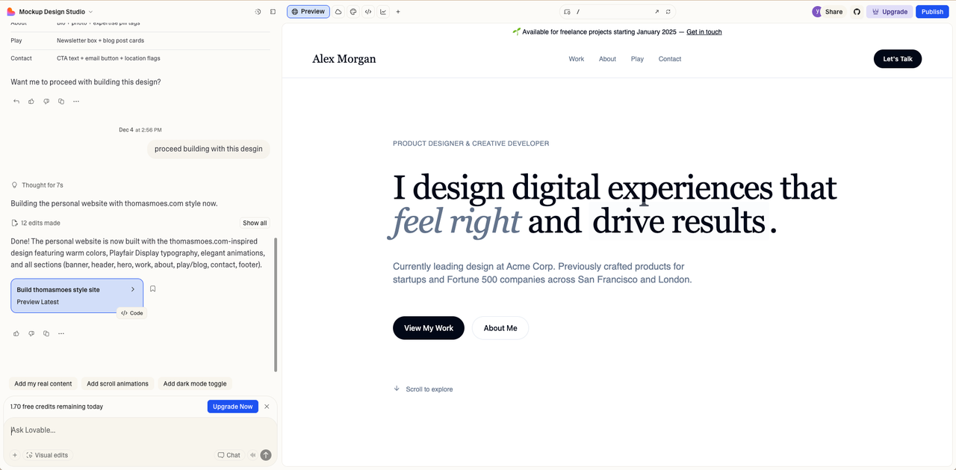Viewport: 956px width, 470px height.
Task: Go to Work in the site navigation
Action: click(576, 59)
